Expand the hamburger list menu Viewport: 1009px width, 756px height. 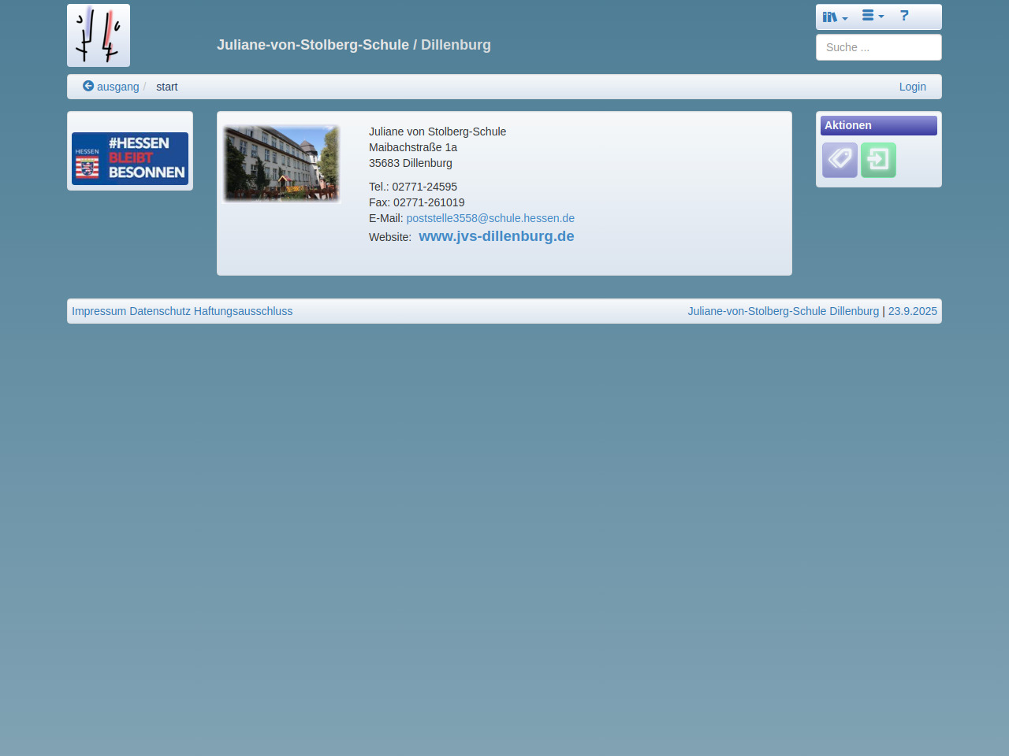tap(873, 16)
